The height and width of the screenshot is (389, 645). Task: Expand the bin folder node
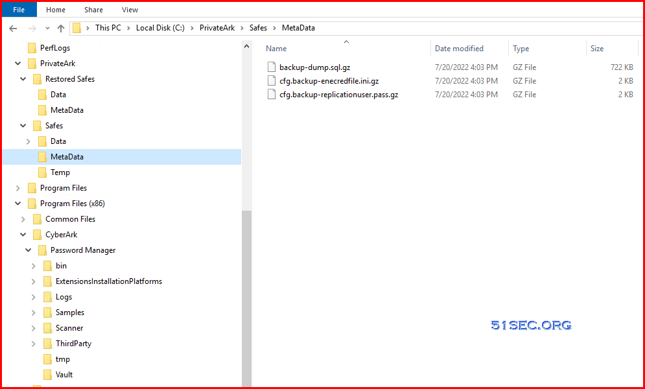click(x=34, y=266)
